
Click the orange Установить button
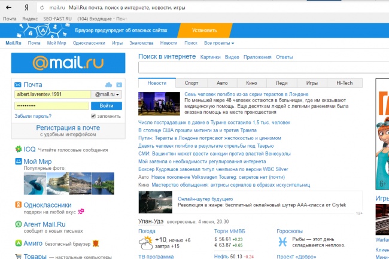[205, 31]
